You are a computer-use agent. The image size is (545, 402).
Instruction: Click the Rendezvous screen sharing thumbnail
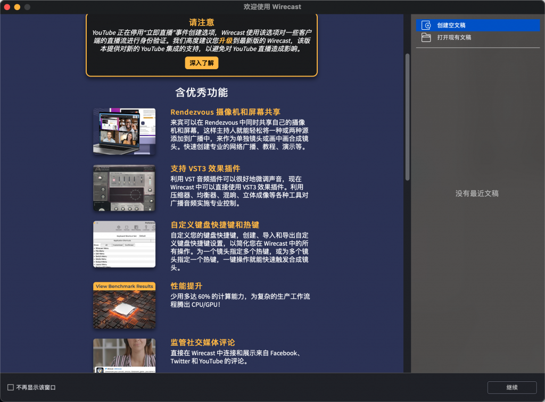(x=124, y=131)
